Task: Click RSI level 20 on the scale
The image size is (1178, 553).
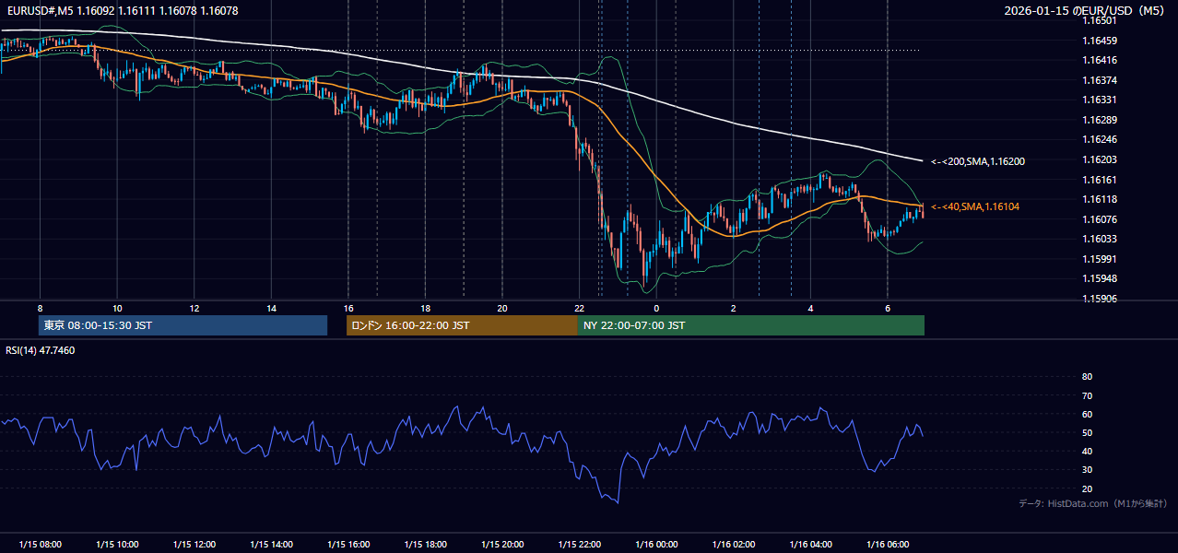Action: (1087, 488)
